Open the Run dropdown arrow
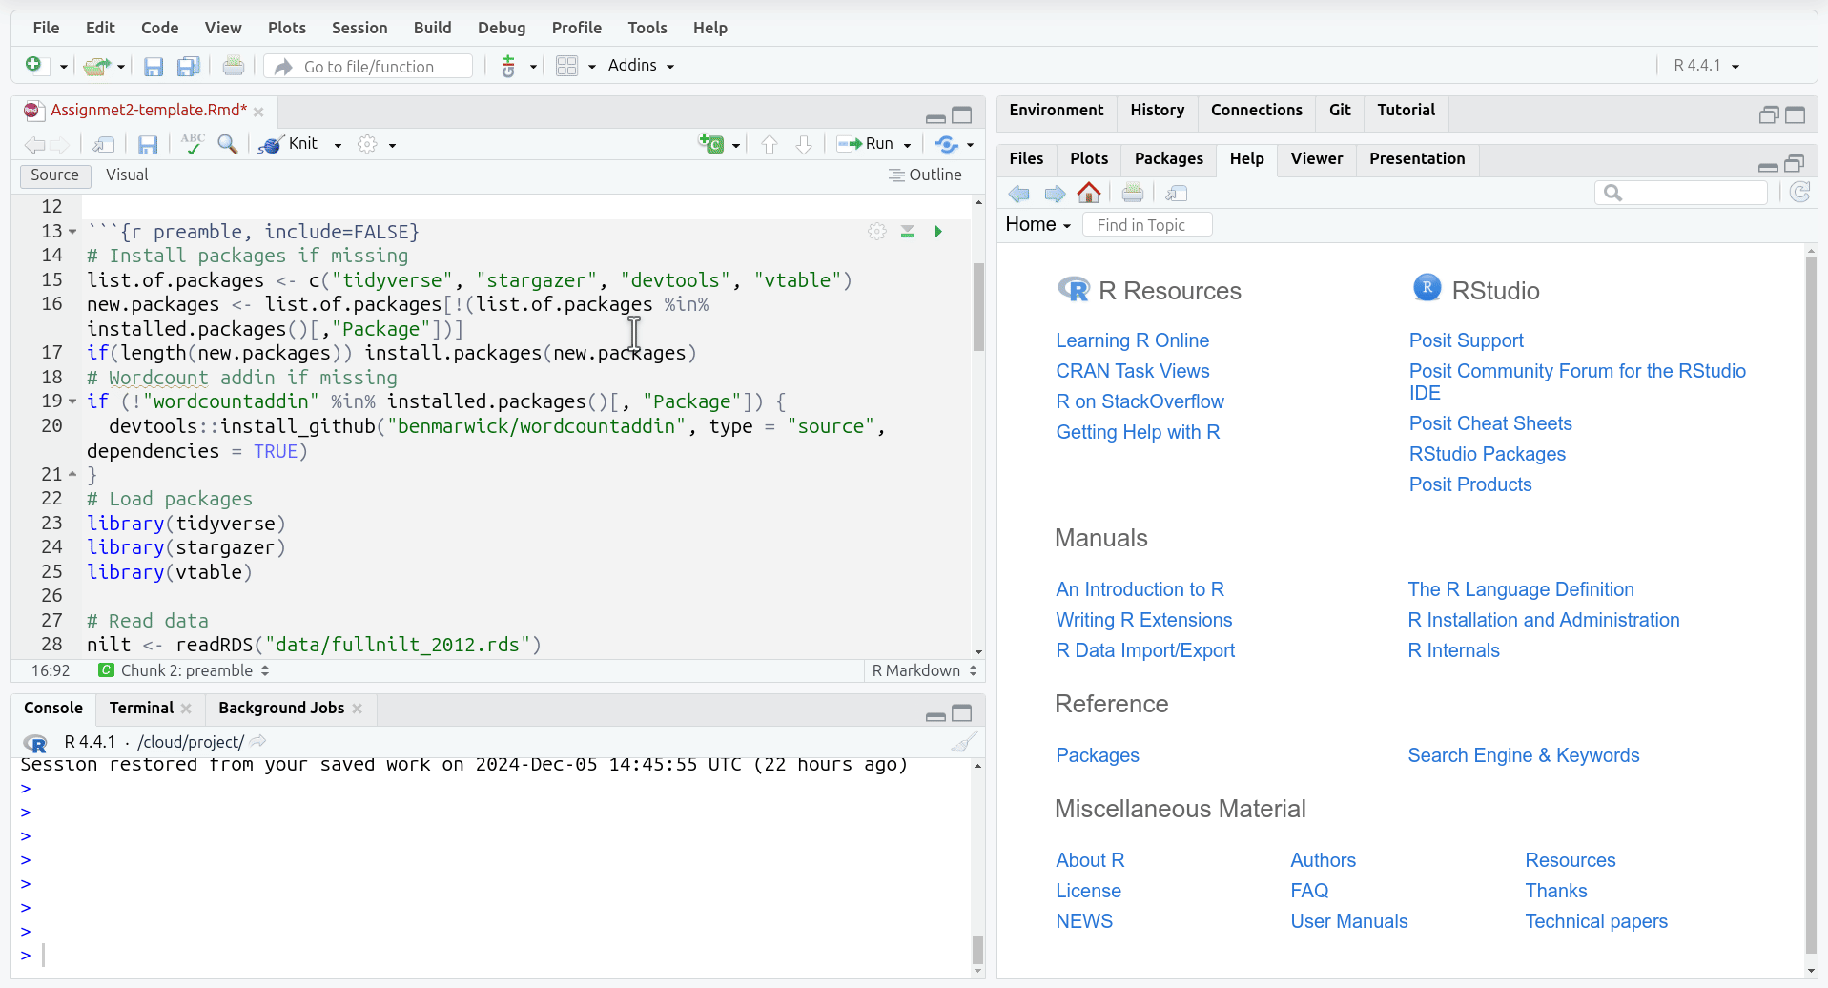Screen dimensions: 1828x988 coord(907,145)
